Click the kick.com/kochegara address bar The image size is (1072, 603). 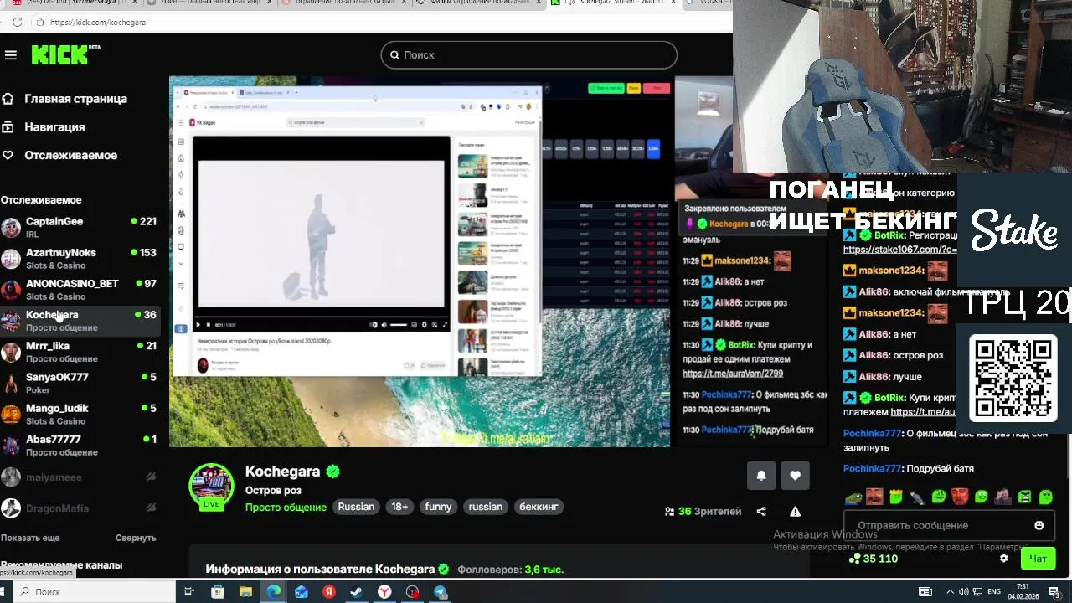97,23
